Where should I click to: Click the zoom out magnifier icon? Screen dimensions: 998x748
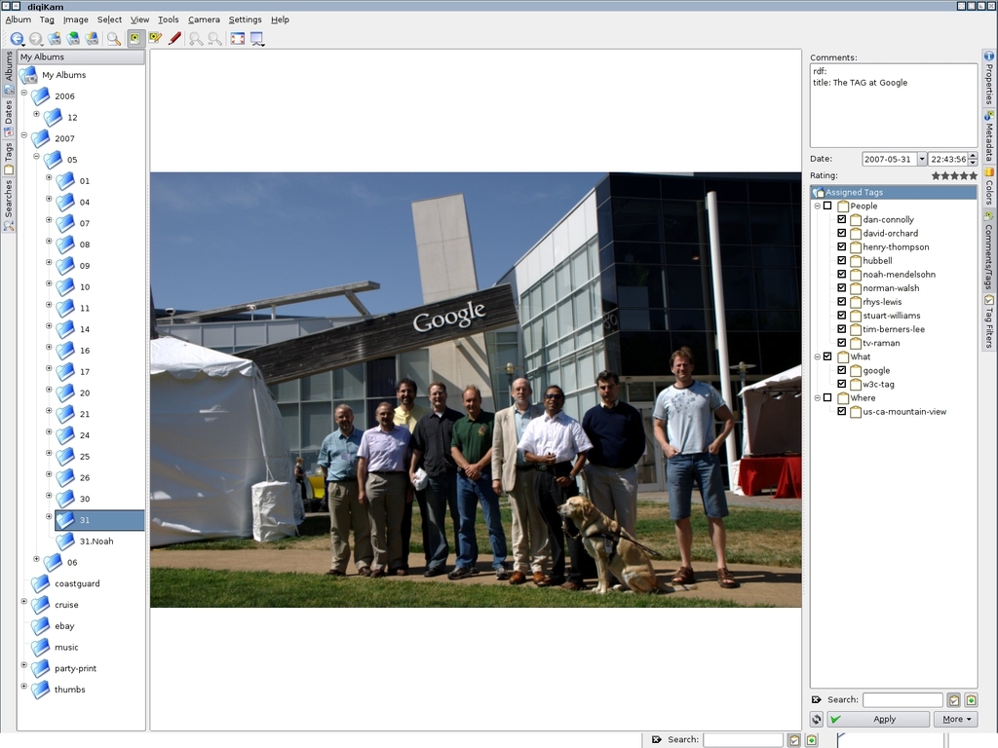click(215, 39)
